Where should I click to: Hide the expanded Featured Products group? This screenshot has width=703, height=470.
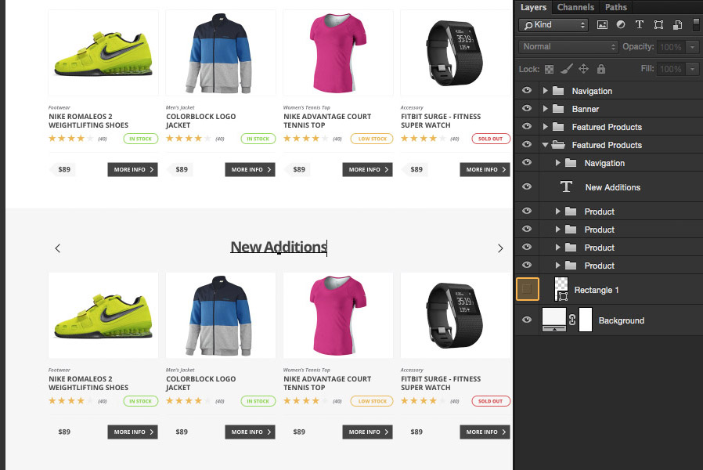click(x=527, y=144)
